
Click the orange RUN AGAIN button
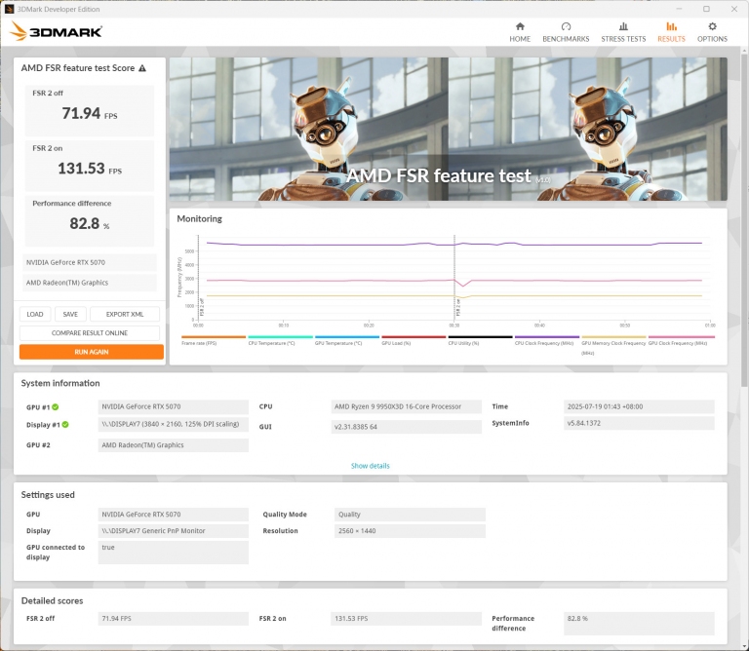click(92, 352)
